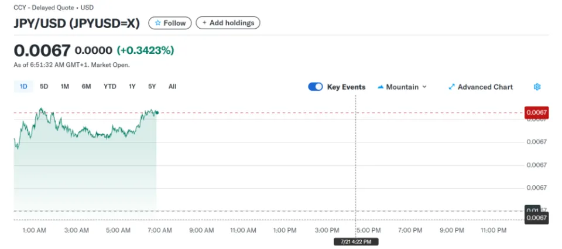Toggle the Key Events switch

tap(316, 87)
